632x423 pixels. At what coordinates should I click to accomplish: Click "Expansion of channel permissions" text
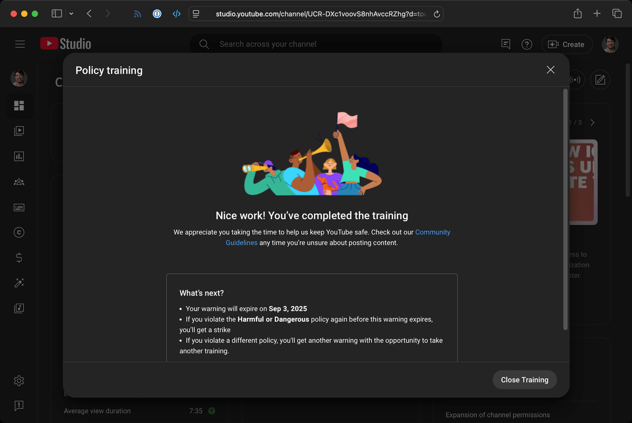(498, 415)
